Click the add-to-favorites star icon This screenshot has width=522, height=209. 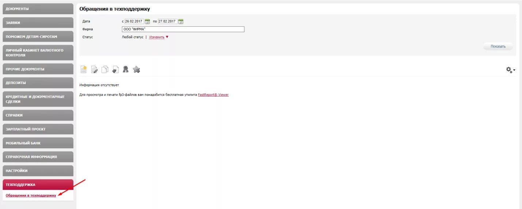click(136, 69)
